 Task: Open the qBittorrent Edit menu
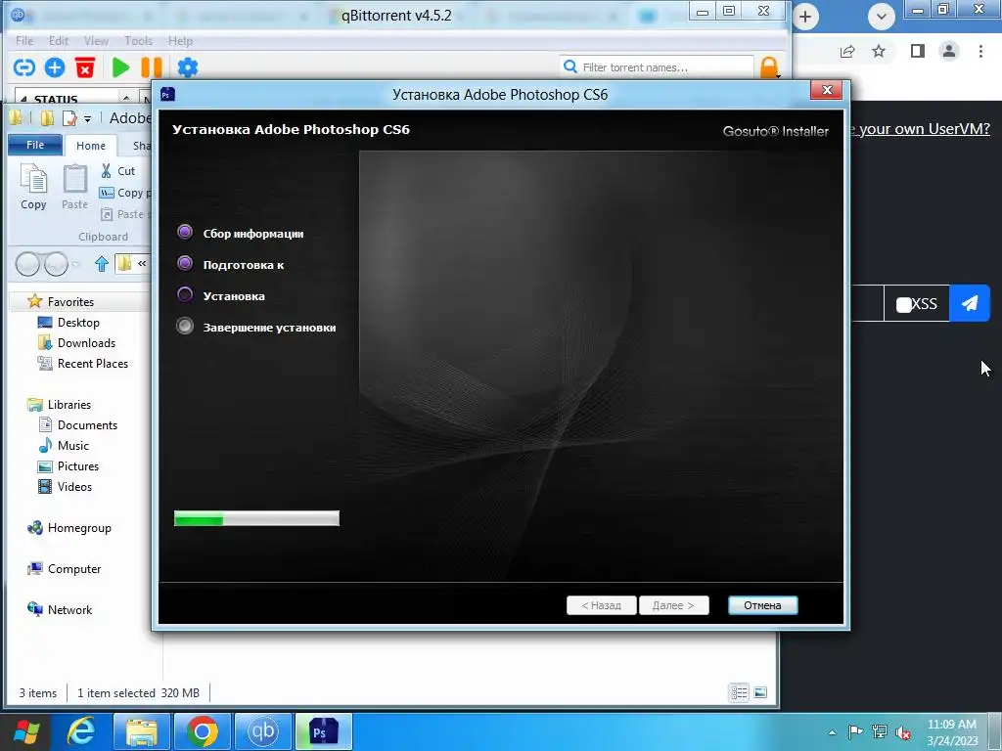point(58,41)
